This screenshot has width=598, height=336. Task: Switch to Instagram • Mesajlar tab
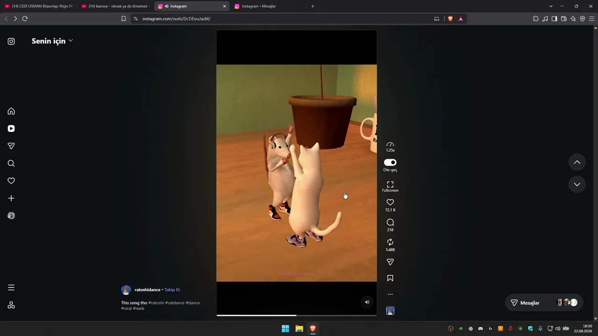(268, 6)
